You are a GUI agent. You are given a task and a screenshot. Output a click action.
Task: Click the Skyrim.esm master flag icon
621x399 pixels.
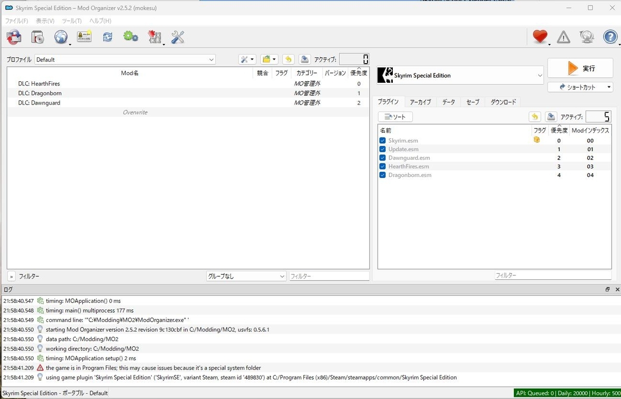pyautogui.click(x=537, y=140)
